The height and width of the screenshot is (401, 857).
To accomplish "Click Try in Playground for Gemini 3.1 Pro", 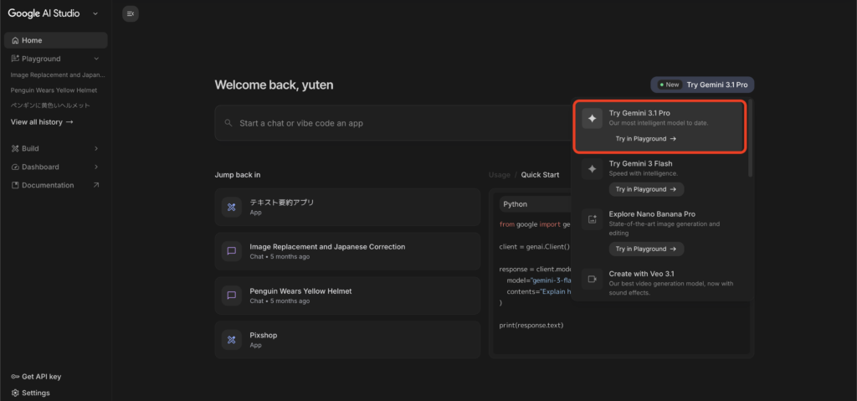I will pyautogui.click(x=646, y=139).
